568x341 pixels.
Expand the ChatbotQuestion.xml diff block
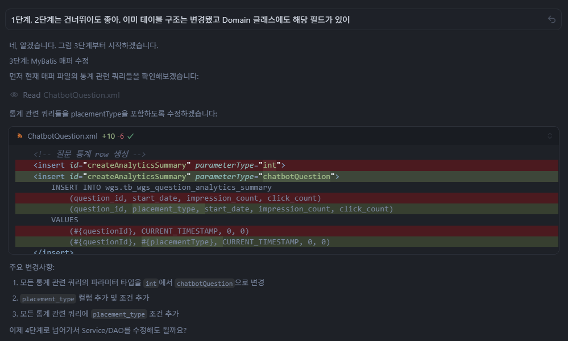549,136
